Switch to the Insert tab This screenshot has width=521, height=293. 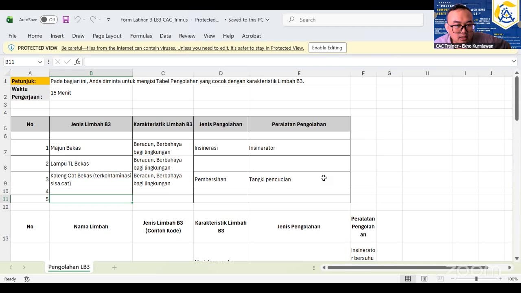(57, 36)
